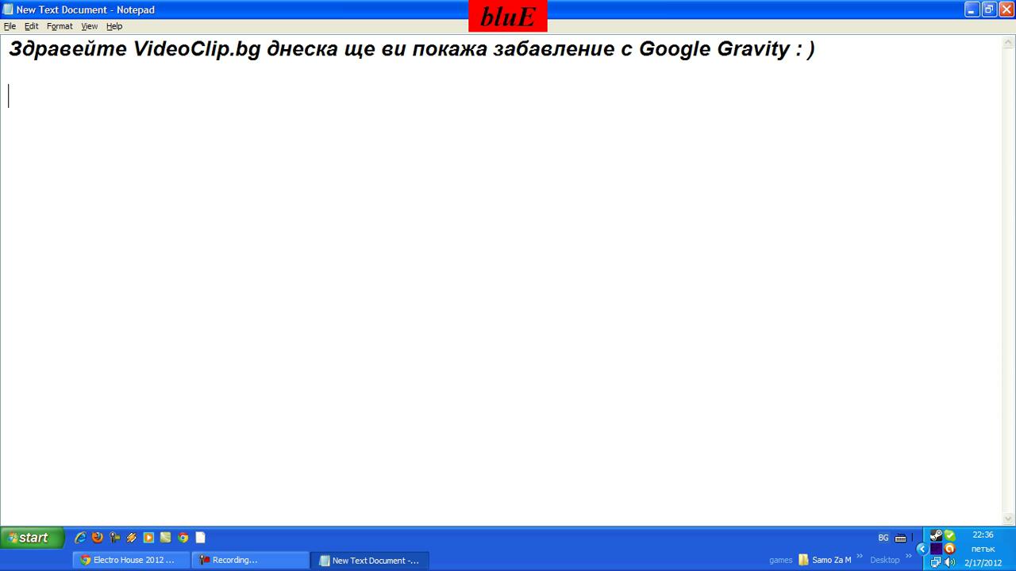The image size is (1016, 571).
Task: Open the Help menu
Action: tap(114, 26)
